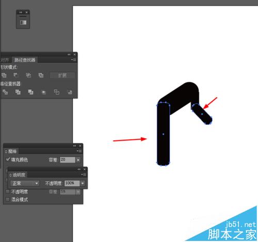Click the small angled bar's center point
Image resolution: width=258 pixels, height=242 pixels.
pos(202,114)
